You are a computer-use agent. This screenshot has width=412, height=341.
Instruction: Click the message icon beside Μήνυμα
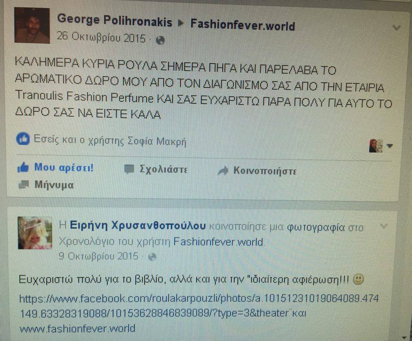coord(24,185)
